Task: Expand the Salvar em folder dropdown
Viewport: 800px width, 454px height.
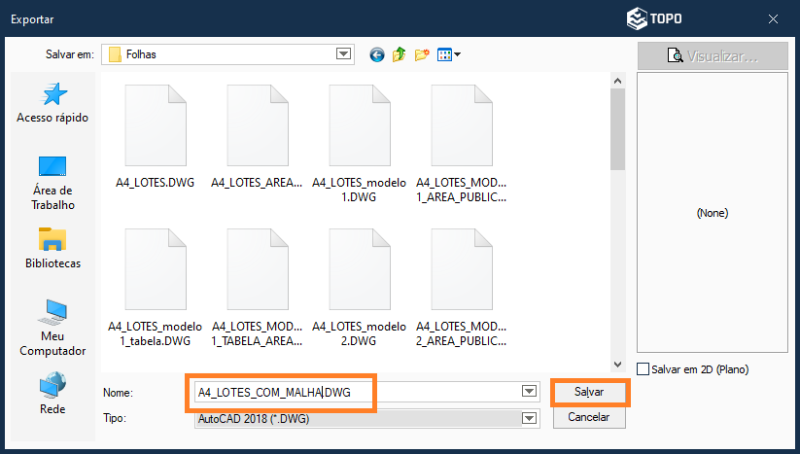Action: point(343,54)
